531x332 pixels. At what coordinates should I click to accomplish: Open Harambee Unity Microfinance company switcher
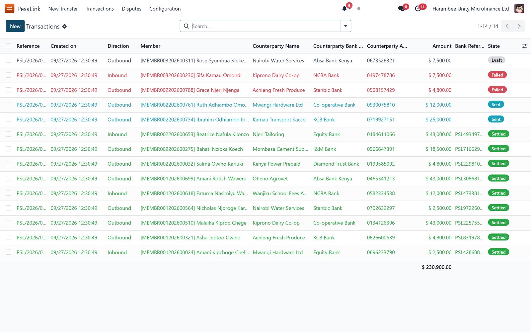click(471, 9)
